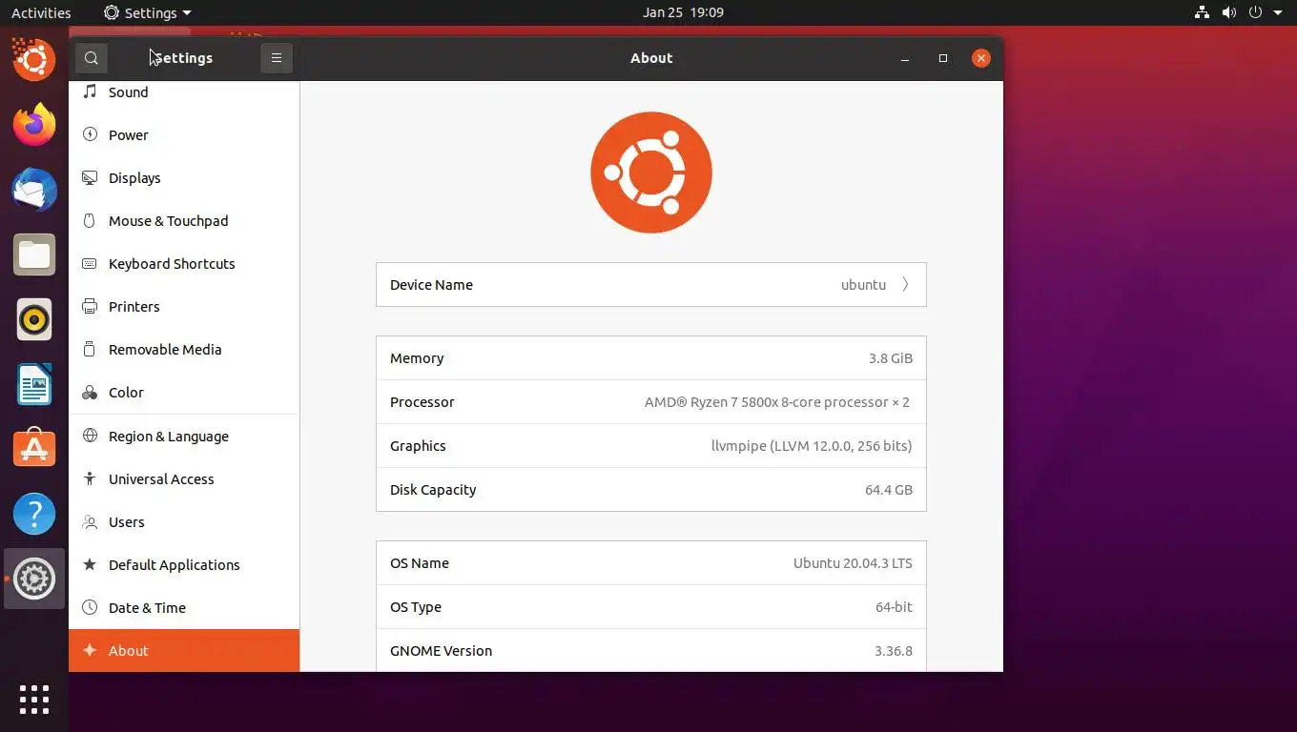Click the Device Name row chevron
1297x732 pixels.
(x=905, y=284)
